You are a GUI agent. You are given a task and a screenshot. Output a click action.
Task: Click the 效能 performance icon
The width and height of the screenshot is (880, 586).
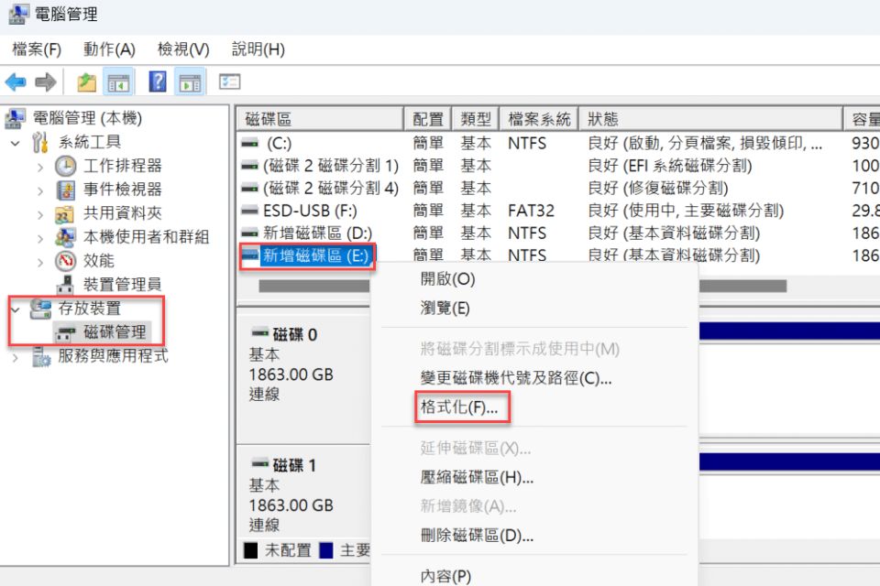(66, 261)
